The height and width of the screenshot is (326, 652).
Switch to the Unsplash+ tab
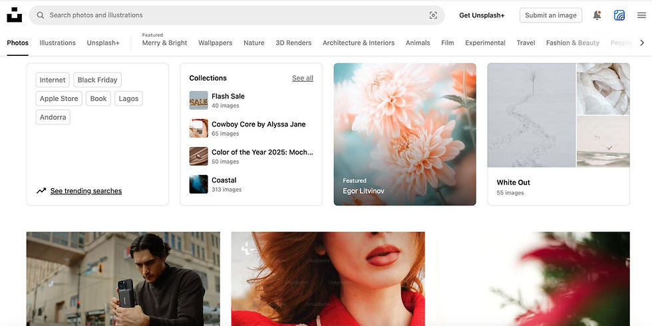pyautogui.click(x=103, y=43)
